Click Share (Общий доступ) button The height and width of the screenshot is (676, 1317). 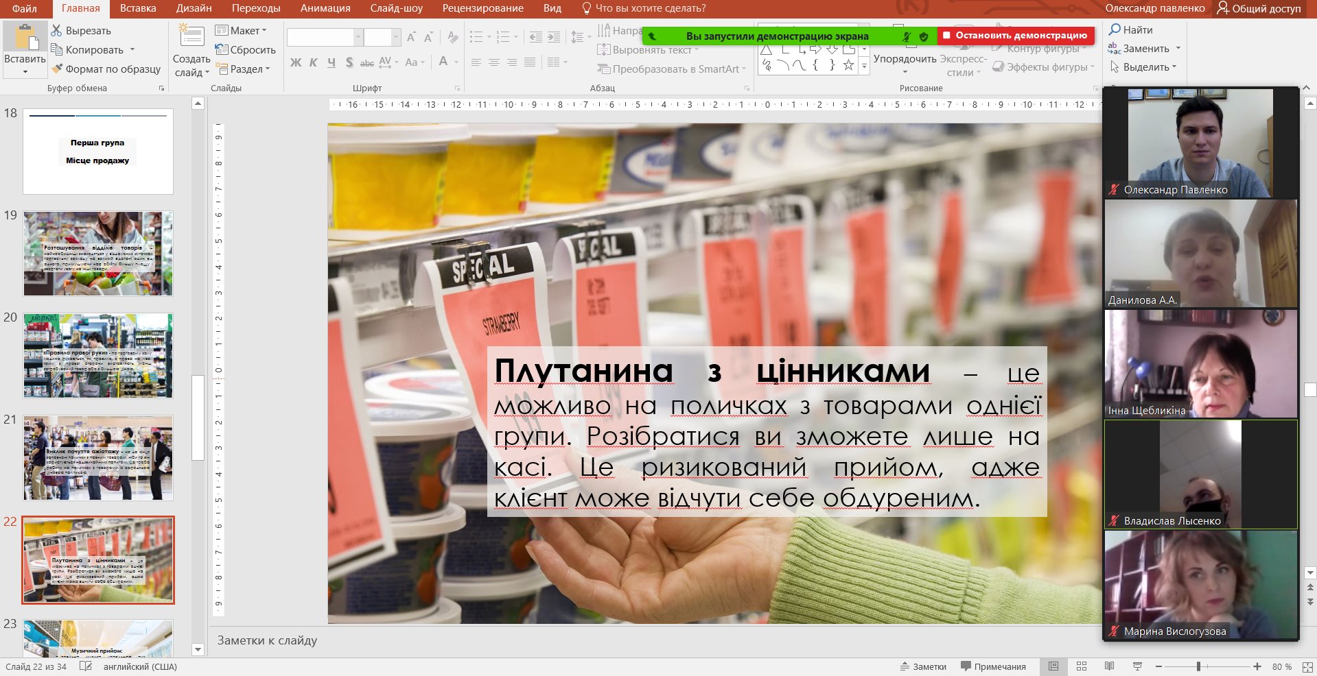pos(1259,8)
